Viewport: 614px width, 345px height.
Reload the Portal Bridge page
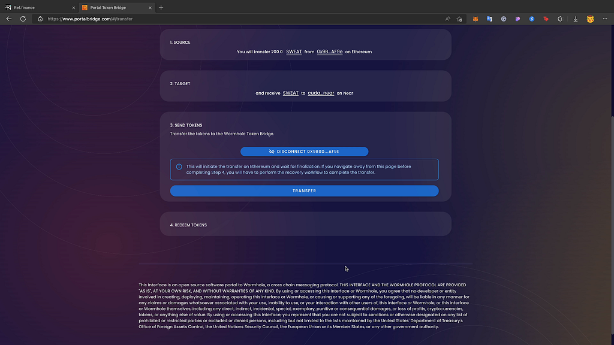[x=23, y=19]
